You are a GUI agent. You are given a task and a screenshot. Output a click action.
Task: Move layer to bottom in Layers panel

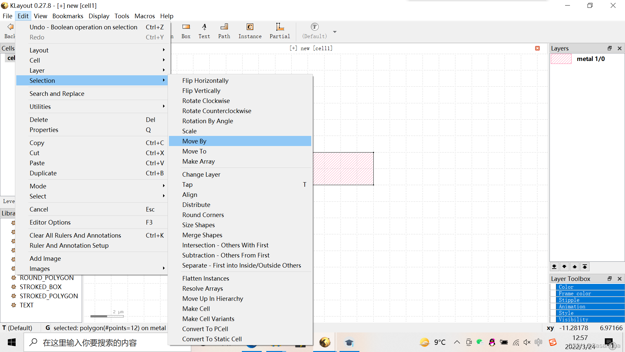tap(554, 267)
